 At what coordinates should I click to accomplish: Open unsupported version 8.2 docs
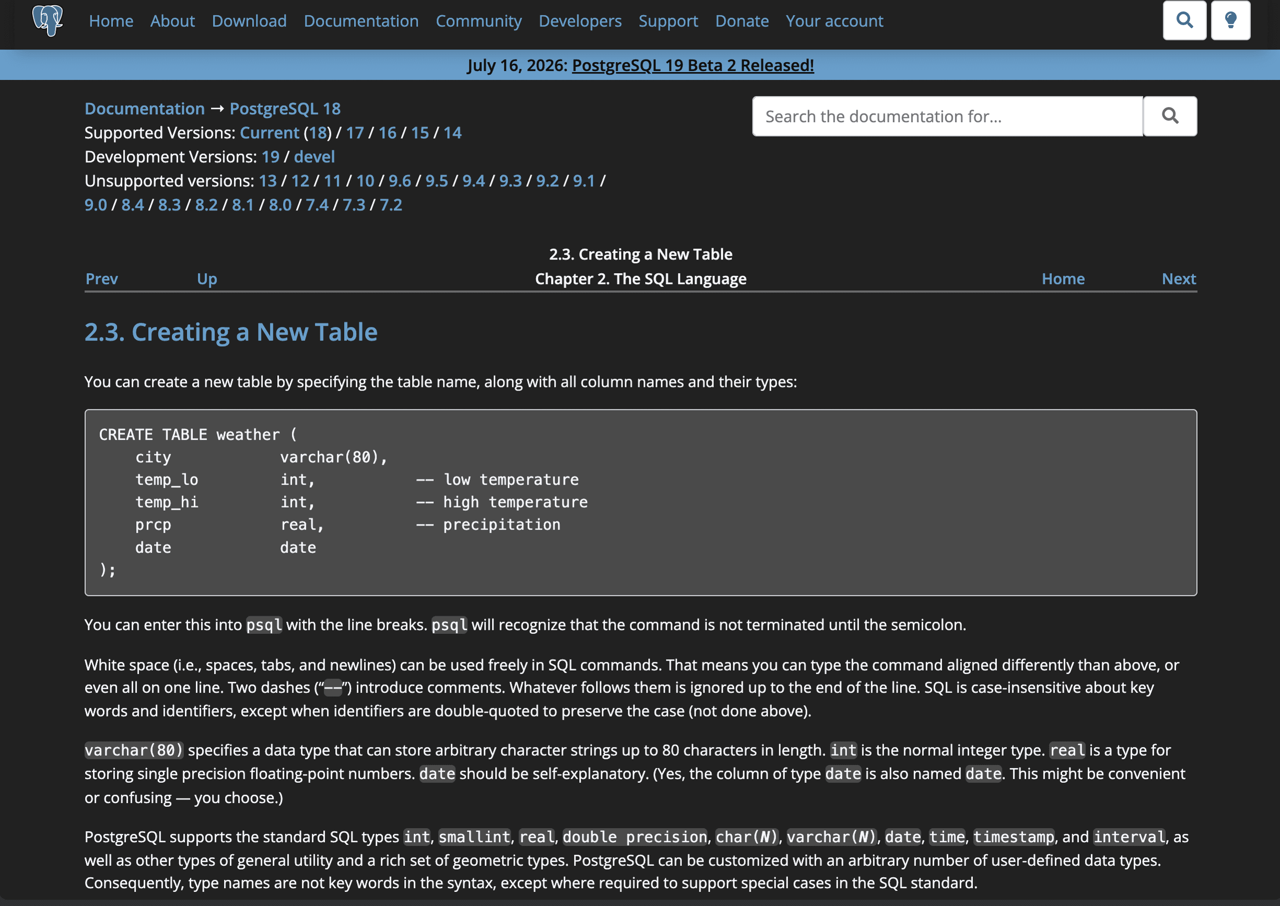(x=206, y=205)
